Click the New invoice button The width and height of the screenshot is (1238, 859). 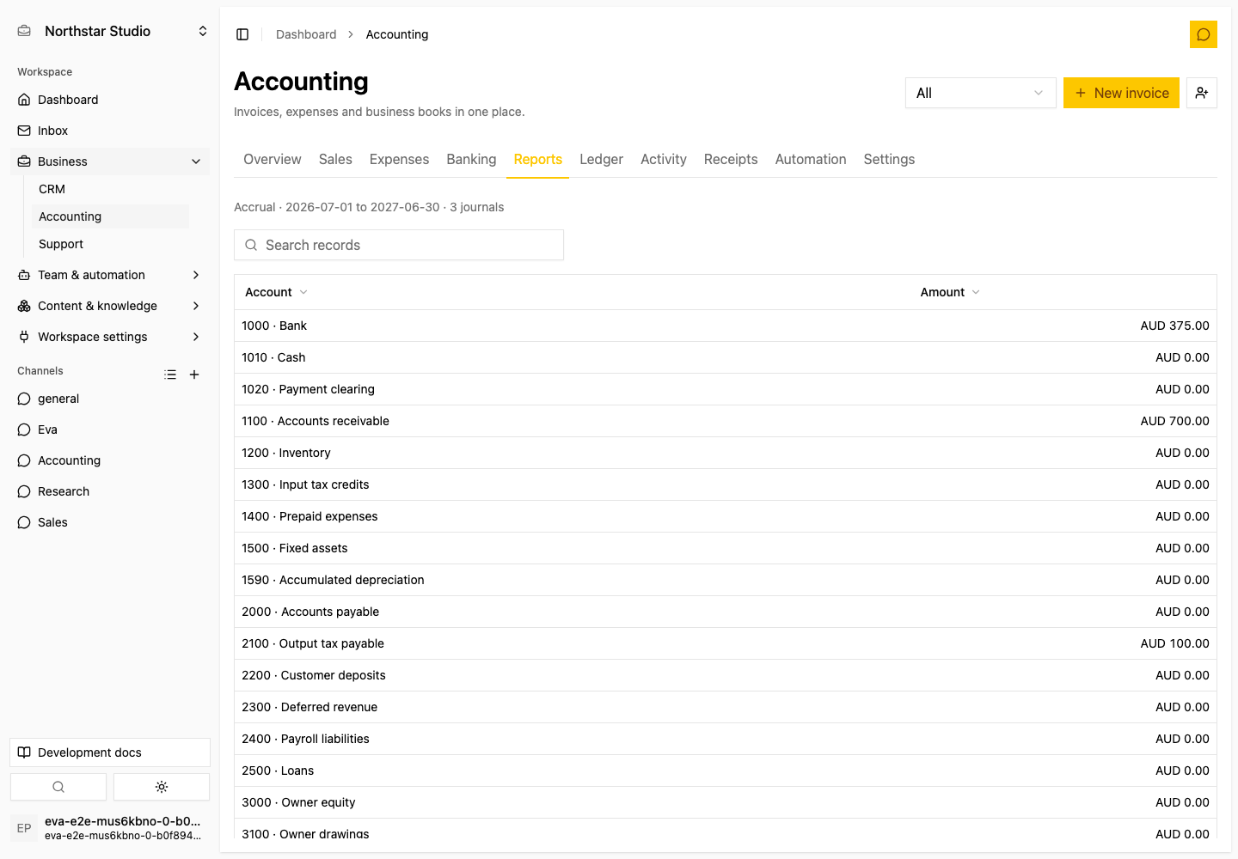click(1121, 93)
